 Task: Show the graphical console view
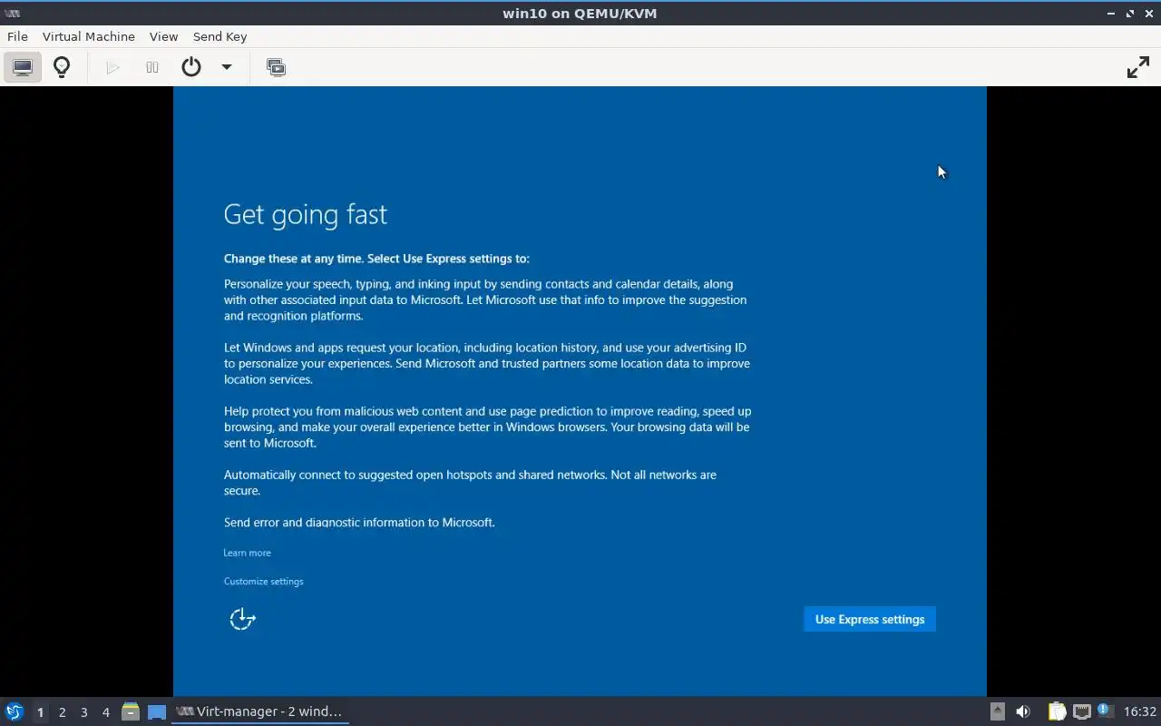coord(23,67)
